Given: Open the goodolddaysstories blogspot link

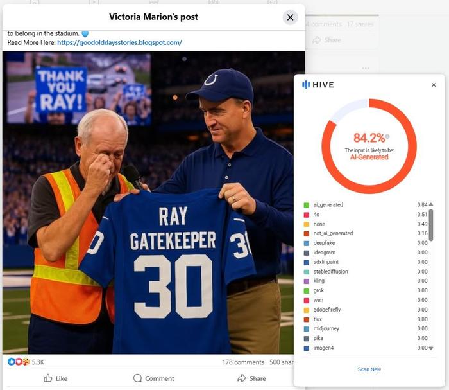Looking at the screenshot, I should 119,43.
